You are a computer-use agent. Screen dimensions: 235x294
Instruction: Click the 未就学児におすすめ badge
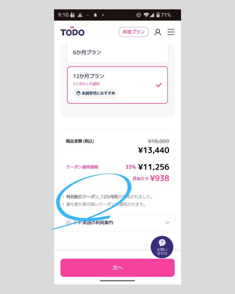pyautogui.click(x=96, y=93)
